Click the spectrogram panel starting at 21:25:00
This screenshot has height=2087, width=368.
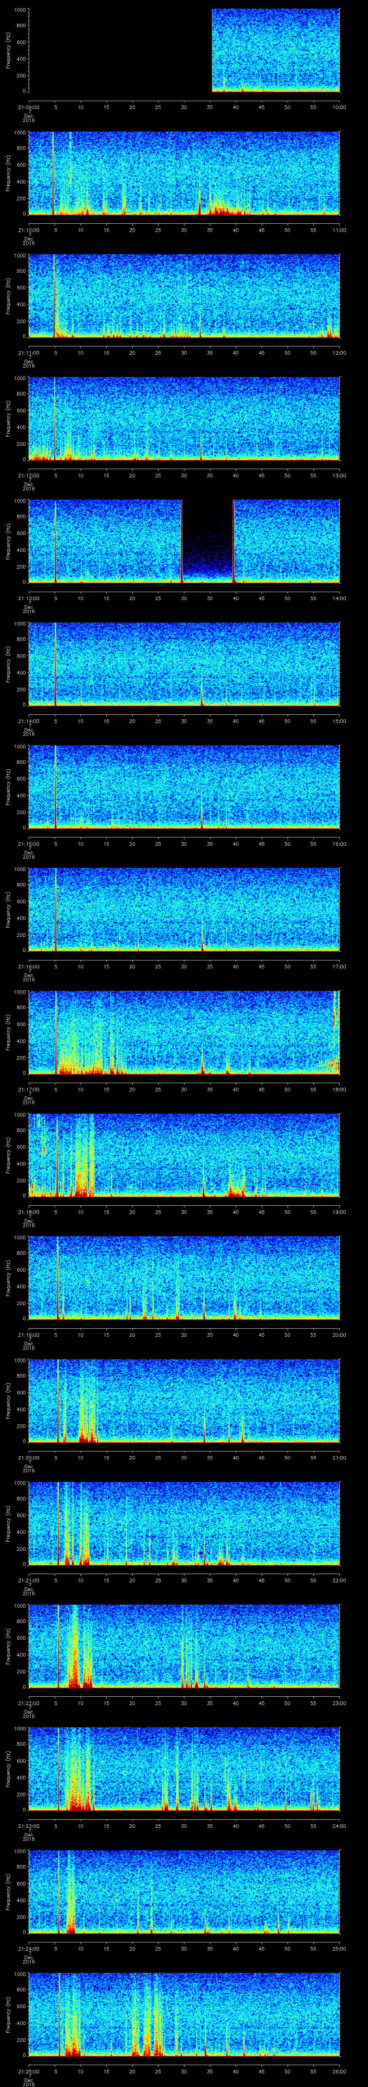pos(184,2014)
